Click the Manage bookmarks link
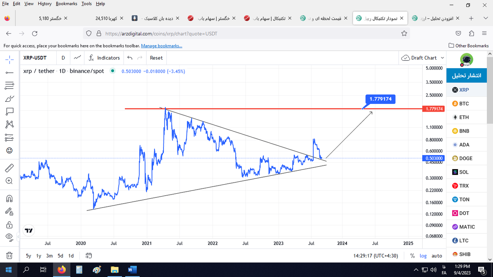Image resolution: width=493 pixels, height=277 pixels. point(161,46)
